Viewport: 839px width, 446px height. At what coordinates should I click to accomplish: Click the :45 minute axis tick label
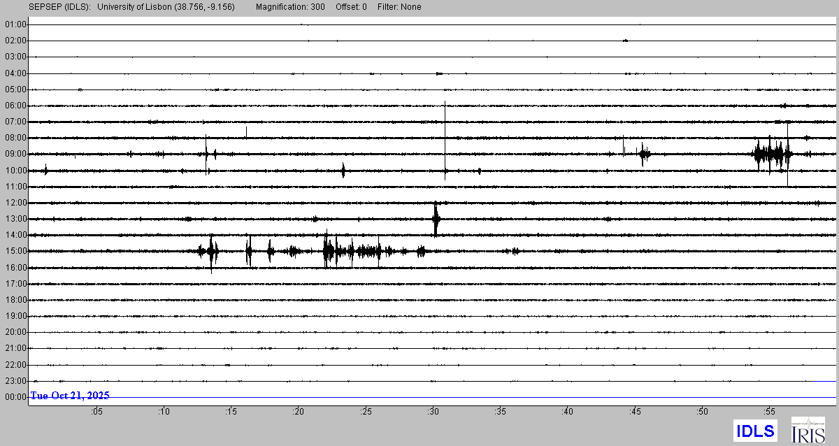pos(635,412)
